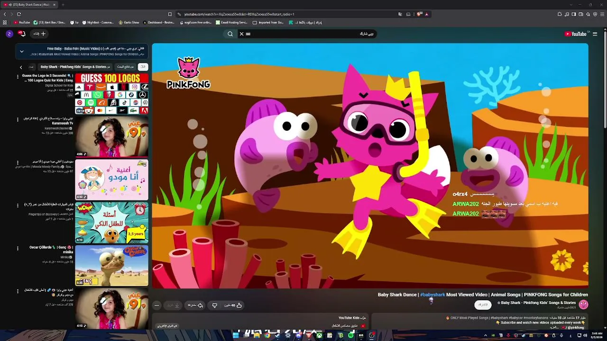Reload the browser page
This screenshot has height=341, width=607.
pyautogui.click(x=19, y=14)
